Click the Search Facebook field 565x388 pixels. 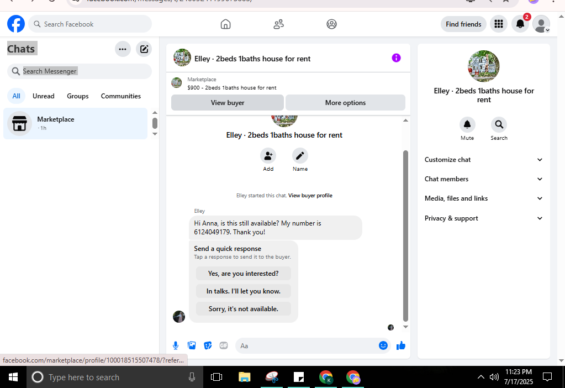90,24
